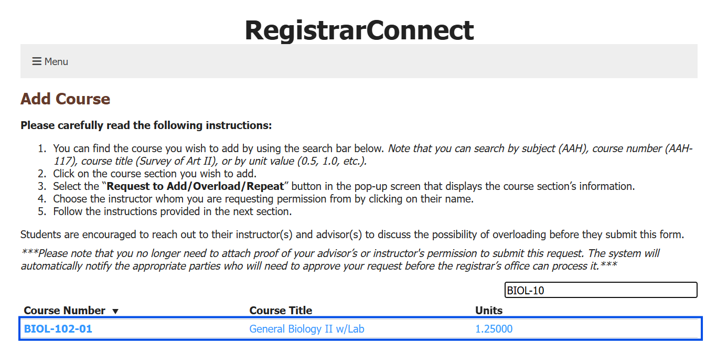This screenshot has width=706, height=341.
Task: Click the 1.25000 units value
Action: coord(494,329)
